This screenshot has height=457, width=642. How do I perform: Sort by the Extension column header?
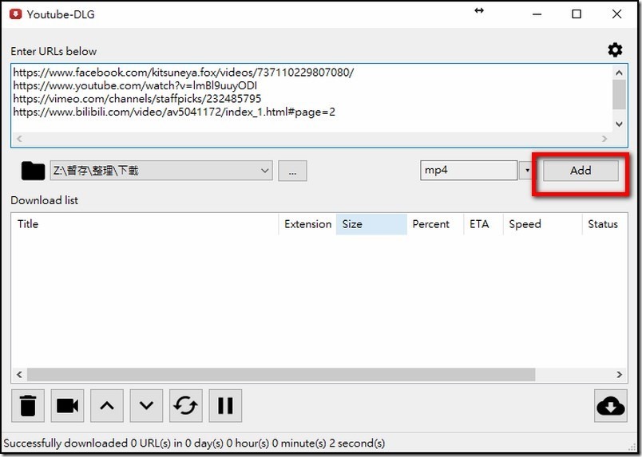click(307, 224)
